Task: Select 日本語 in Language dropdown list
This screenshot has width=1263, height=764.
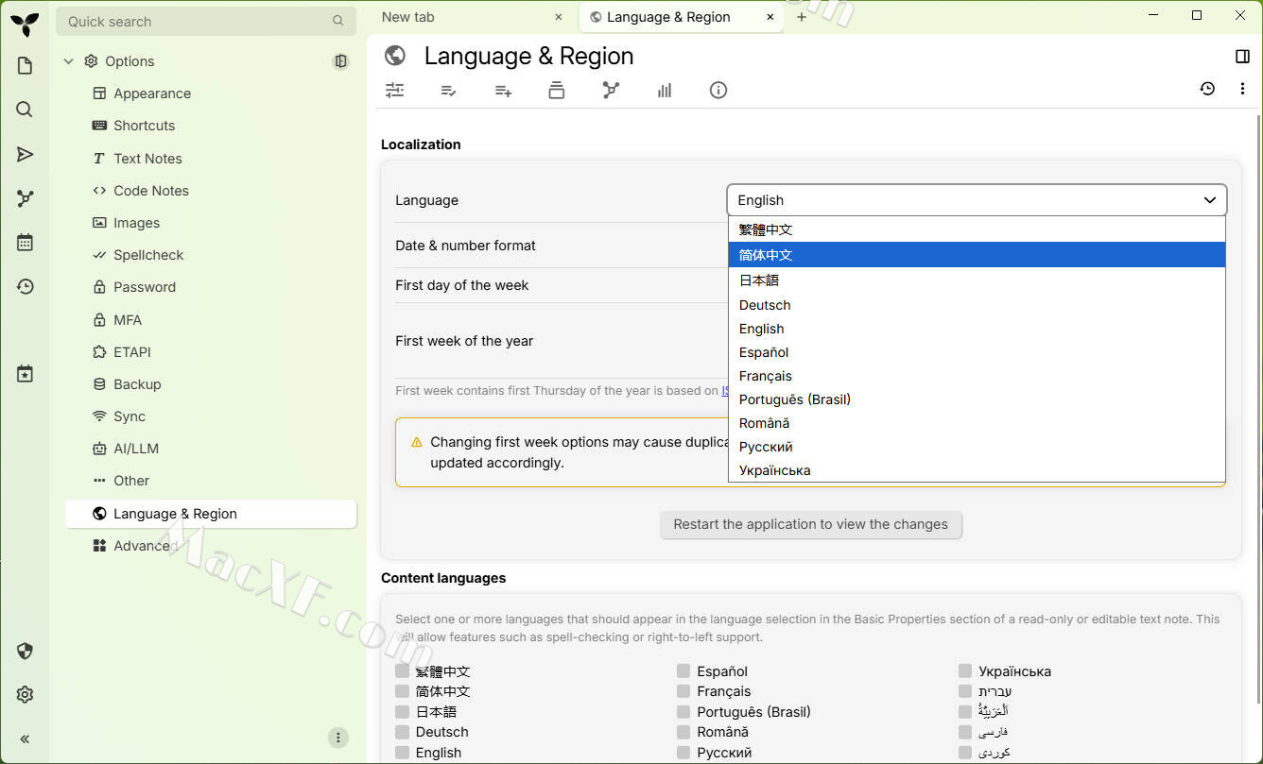Action: click(x=977, y=280)
